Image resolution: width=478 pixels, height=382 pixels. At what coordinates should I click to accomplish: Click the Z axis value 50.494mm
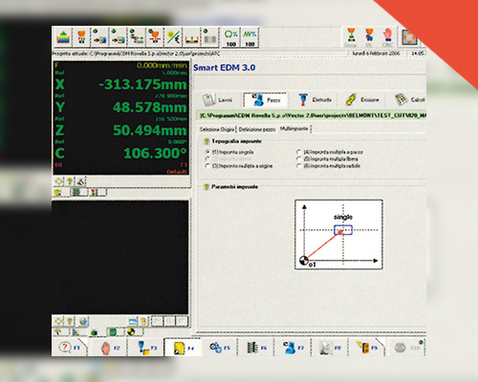(x=150, y=130)
